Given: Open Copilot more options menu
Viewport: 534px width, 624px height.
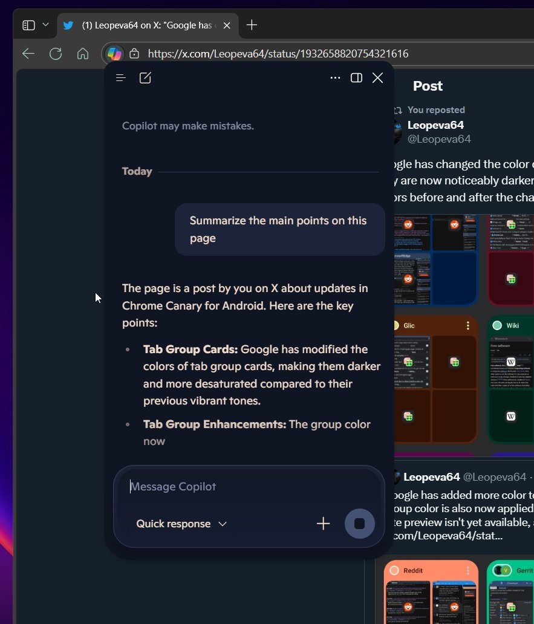Looking at the screenshot, I should [x=335, y=77].
